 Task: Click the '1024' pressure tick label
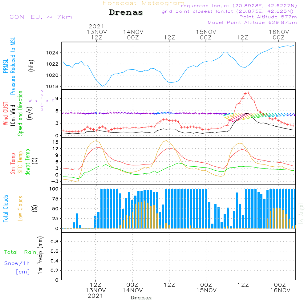tap(52, 53)
